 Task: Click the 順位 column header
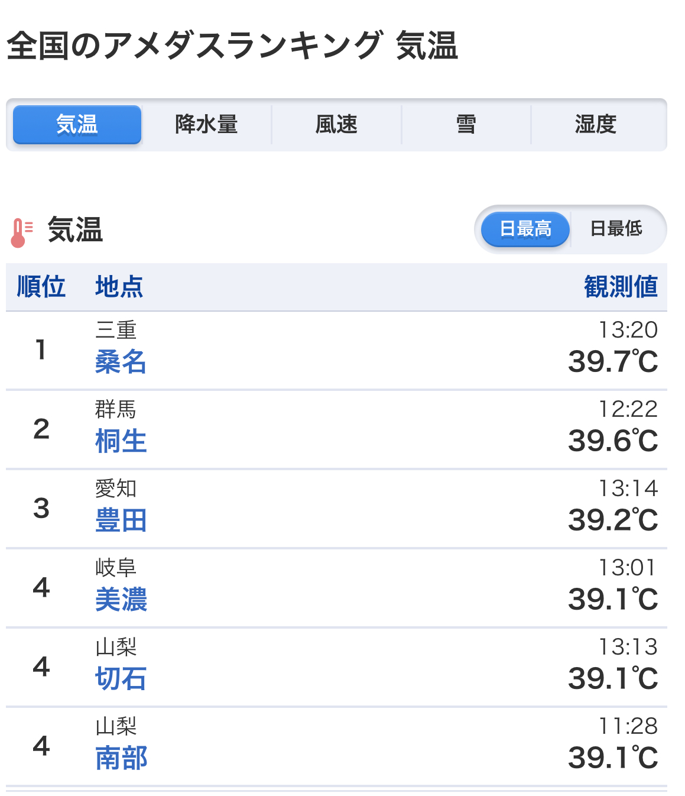41,287
